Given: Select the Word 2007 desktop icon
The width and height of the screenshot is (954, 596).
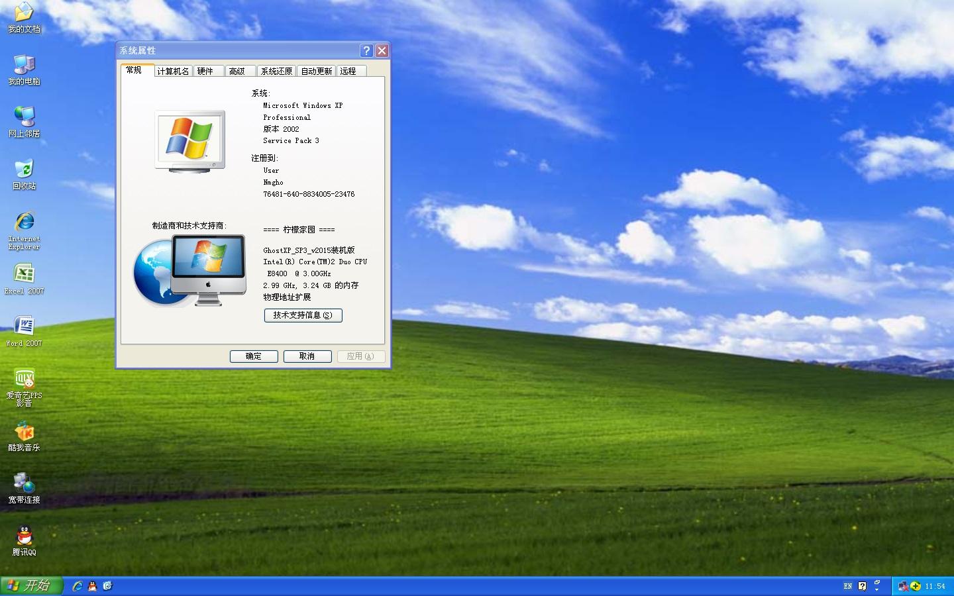Looking at the screenshot, I should pos(24,332).
